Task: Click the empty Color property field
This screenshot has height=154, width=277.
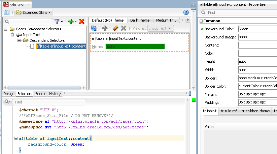Action: point(257,53)
